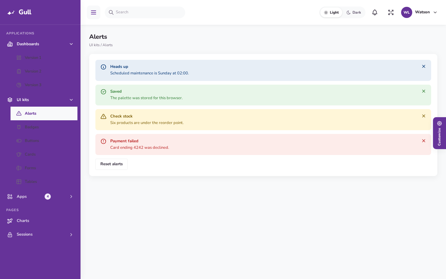Click the warning triangle in the Check stock alert
This screenshot has height=279, width=446.
(103, 117)
